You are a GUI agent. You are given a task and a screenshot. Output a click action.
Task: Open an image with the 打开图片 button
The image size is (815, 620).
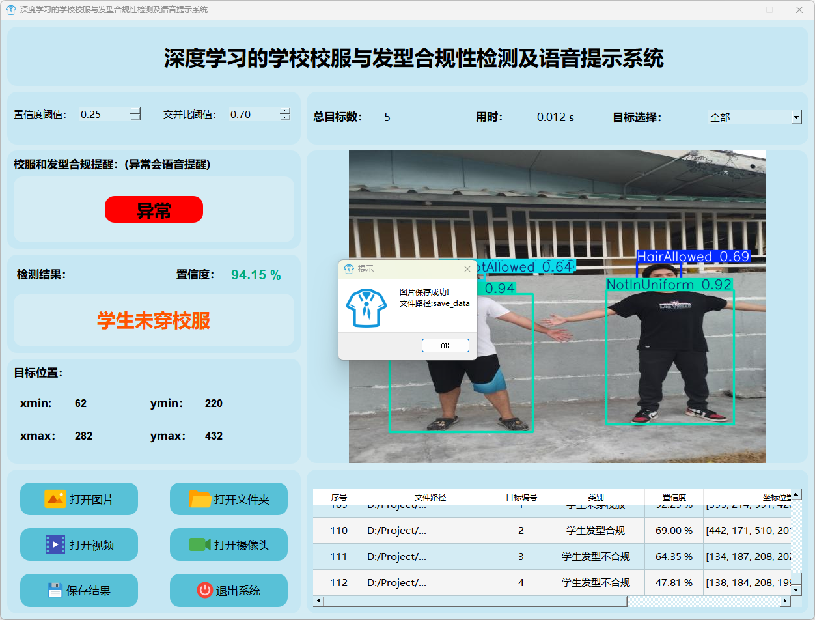point(79,500)
